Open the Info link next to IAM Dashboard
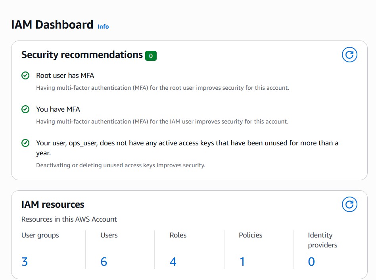 pos(103,27)
